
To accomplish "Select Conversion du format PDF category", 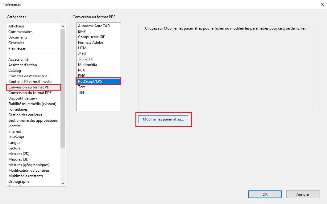I will point(30,92).
